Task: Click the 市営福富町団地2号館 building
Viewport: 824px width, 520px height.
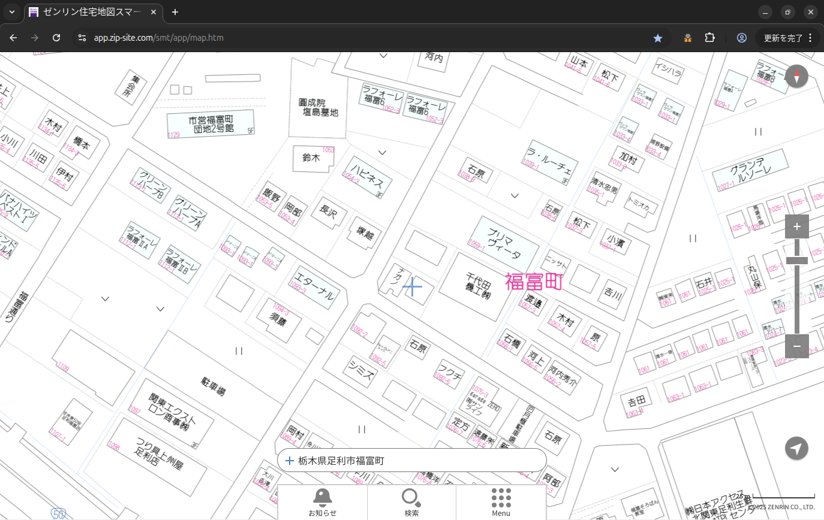Action: click(x=210, y=124)
